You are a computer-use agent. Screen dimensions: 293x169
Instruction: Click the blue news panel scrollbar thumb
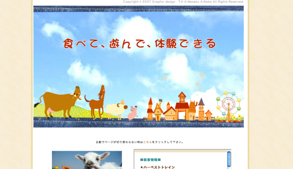pos(229,159)
